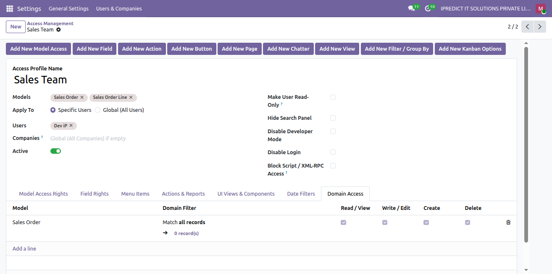This screenshot has height=274, width=552.
Task: Click the Add a line link
Action: tap(24, 249)
